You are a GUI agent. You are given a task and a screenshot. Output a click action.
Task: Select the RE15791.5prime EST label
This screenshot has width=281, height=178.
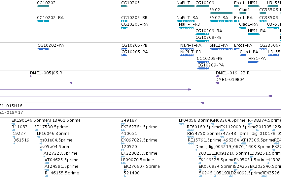tap(204, 140)
